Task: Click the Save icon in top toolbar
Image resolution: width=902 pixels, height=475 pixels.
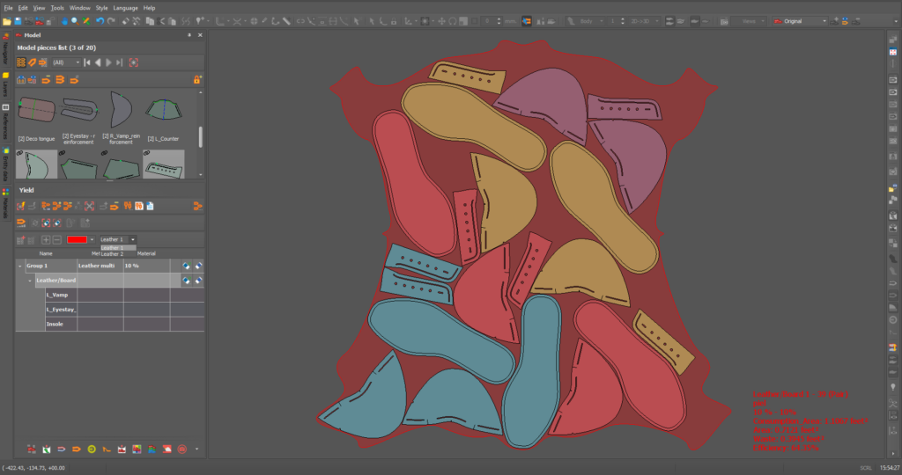Action: (18, 20)
